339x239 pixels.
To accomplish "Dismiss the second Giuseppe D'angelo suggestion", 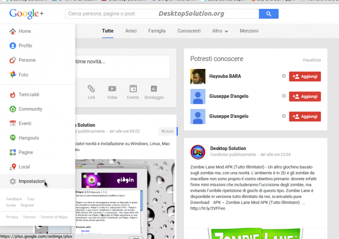I will [284, 116].
